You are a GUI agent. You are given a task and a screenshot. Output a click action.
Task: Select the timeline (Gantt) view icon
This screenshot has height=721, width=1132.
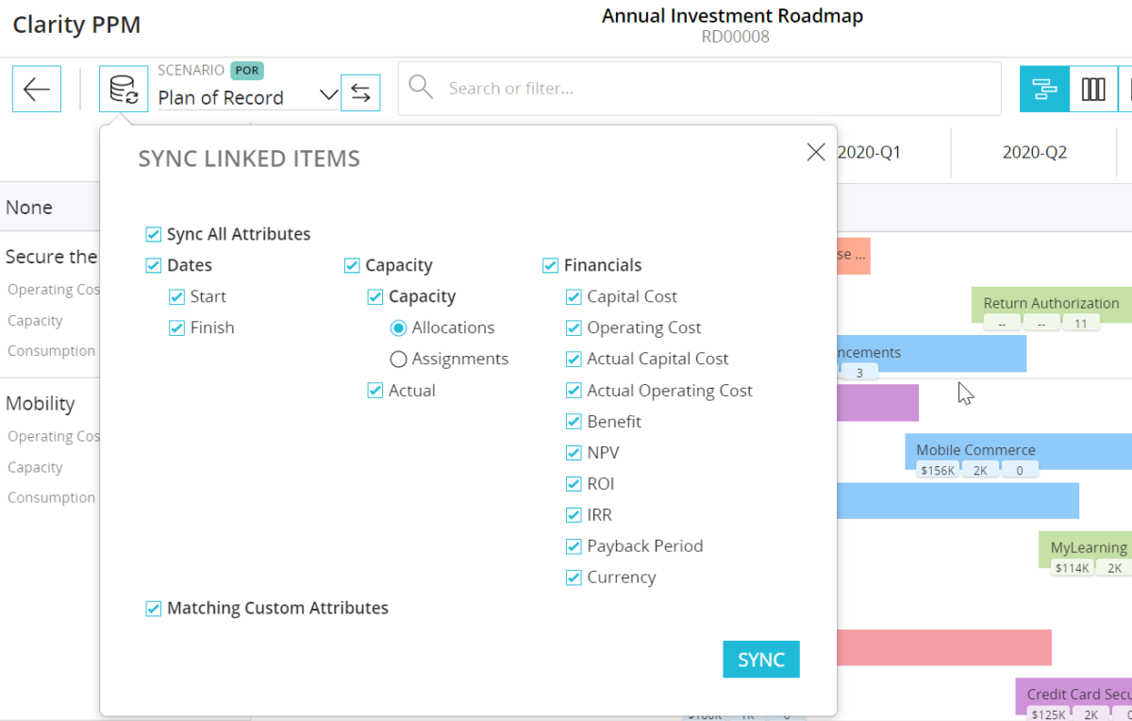[1043, 89]
